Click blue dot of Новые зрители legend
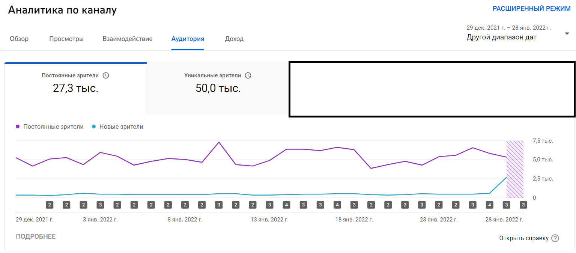The image size is (576, 253). 94,127
